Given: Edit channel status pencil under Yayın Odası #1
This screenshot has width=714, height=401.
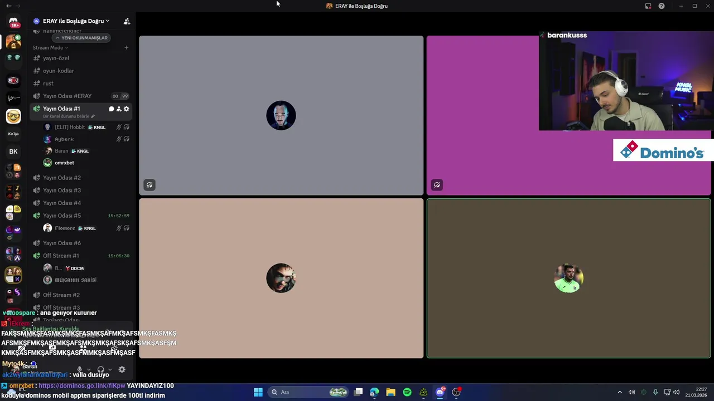Looking at the screenshot, I should pyautogui.click(x=93, y=116).
